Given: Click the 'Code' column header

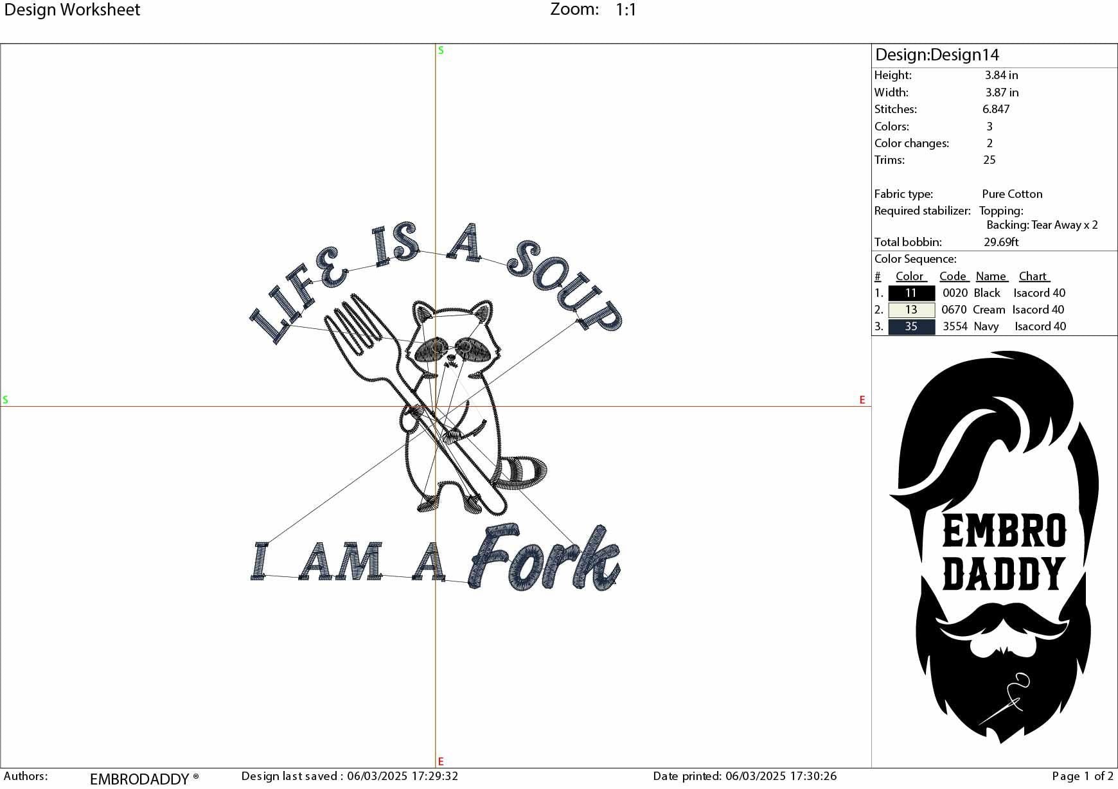Looking at the screenshot, I should point(953,276).
